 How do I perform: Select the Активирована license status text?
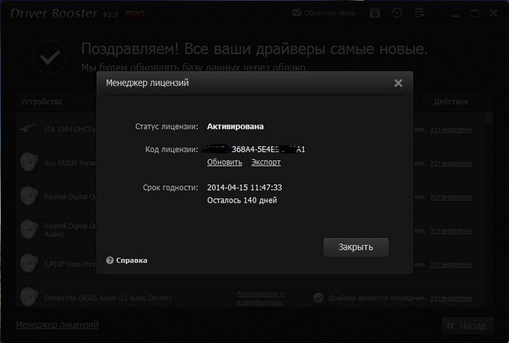tap(235, 126)
